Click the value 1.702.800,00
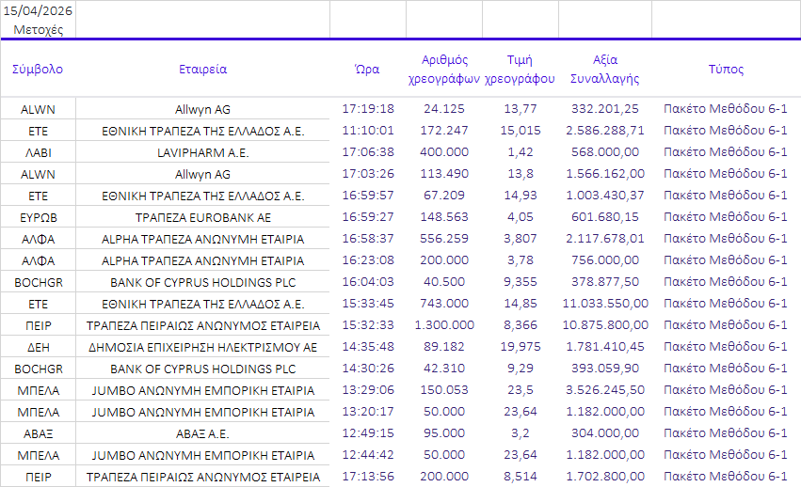This screenshot has width=801, height=487. point(605,476)
